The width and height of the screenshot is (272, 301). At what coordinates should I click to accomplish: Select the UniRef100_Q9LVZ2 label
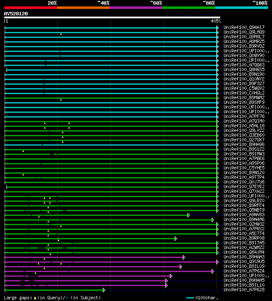tap(244, 130)
